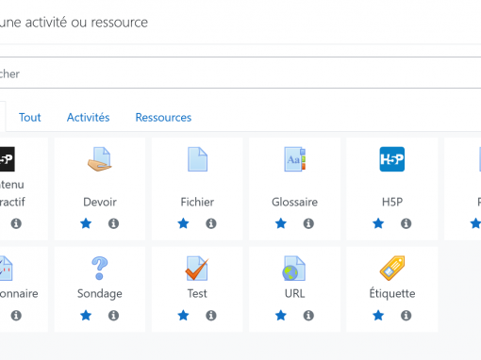Choose the Glossaire activity icon
The width and height of the screenshot is (481, 360).
295,159
